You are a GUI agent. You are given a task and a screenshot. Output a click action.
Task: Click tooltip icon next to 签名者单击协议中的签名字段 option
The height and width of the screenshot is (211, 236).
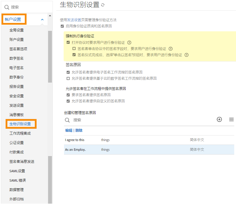click(x=171, y=48)
